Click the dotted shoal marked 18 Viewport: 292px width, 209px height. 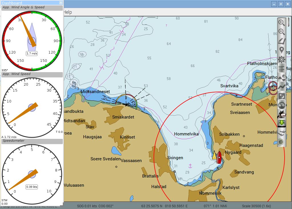click(82, 54)
